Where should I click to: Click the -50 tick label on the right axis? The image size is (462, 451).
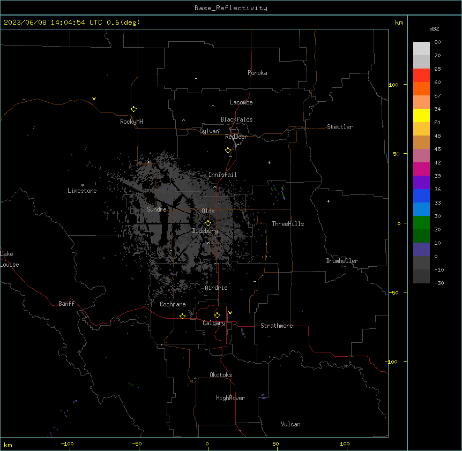tap(393, 292)
